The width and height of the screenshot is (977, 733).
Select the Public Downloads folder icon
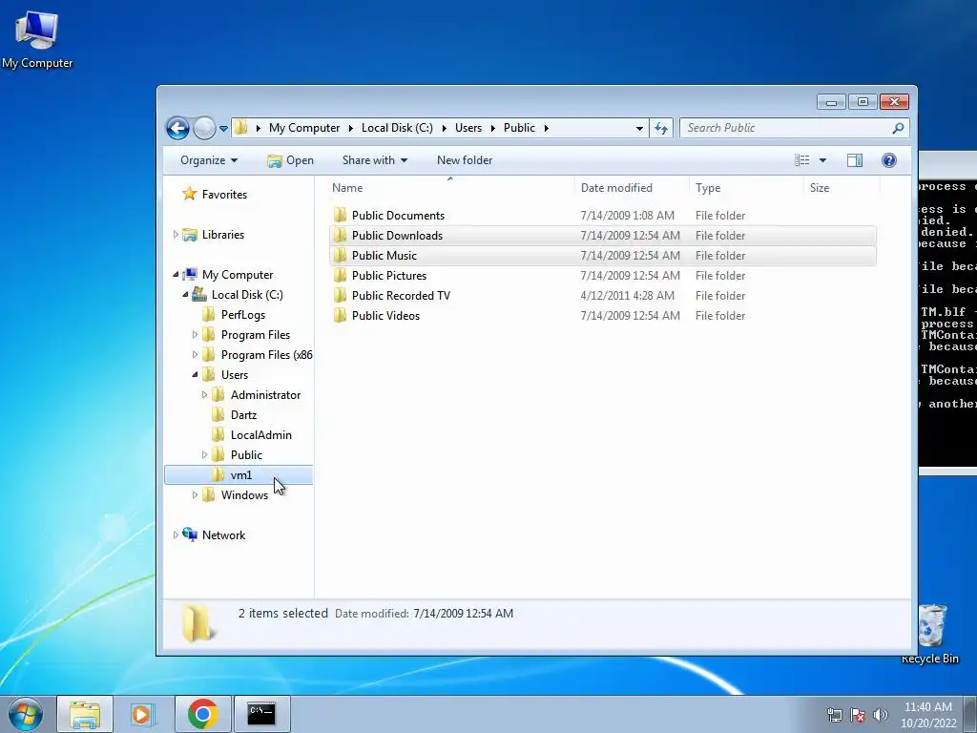pos(341,235)
